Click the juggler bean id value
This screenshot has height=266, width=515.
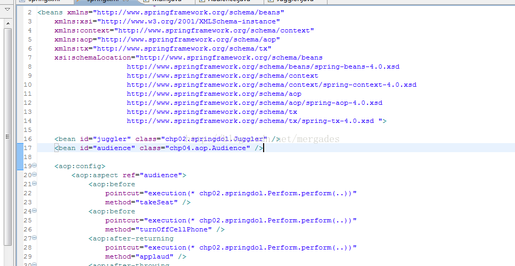coord(112,139)
